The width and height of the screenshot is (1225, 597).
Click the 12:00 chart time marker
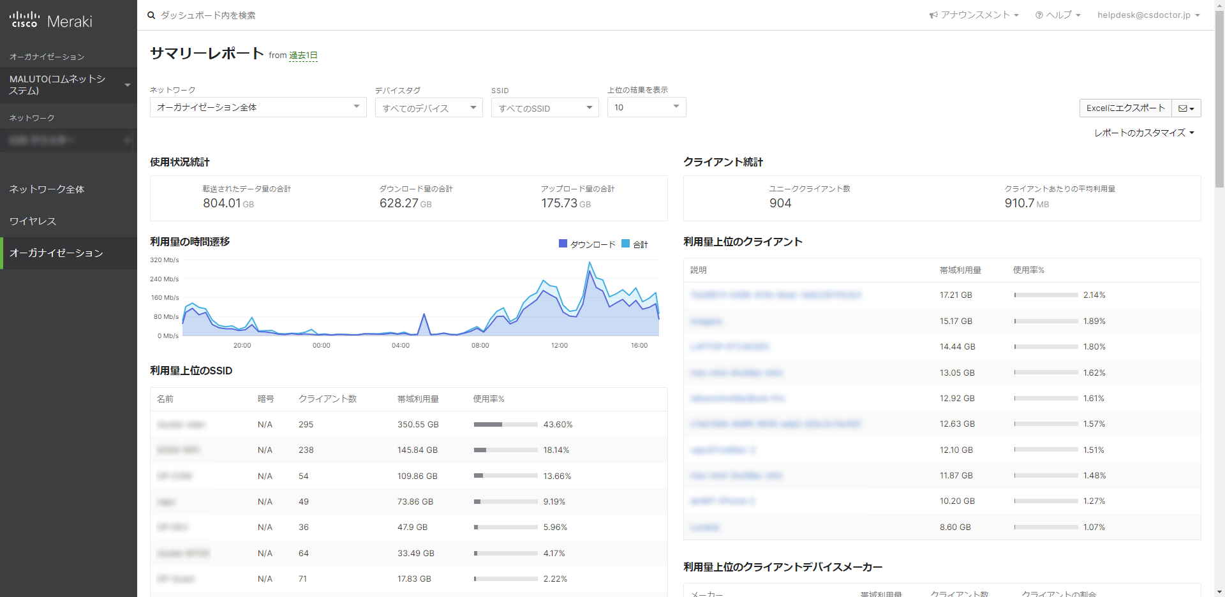[x=560, y=345]
